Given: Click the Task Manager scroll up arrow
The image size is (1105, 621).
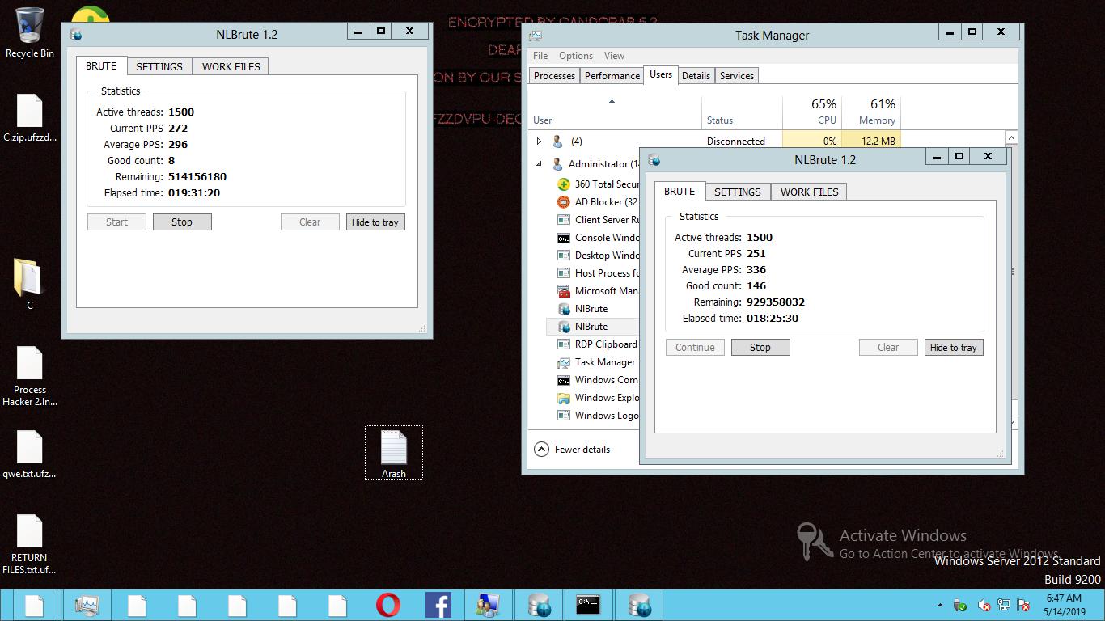Looking at the screenshot, I should click(1011, 137).
